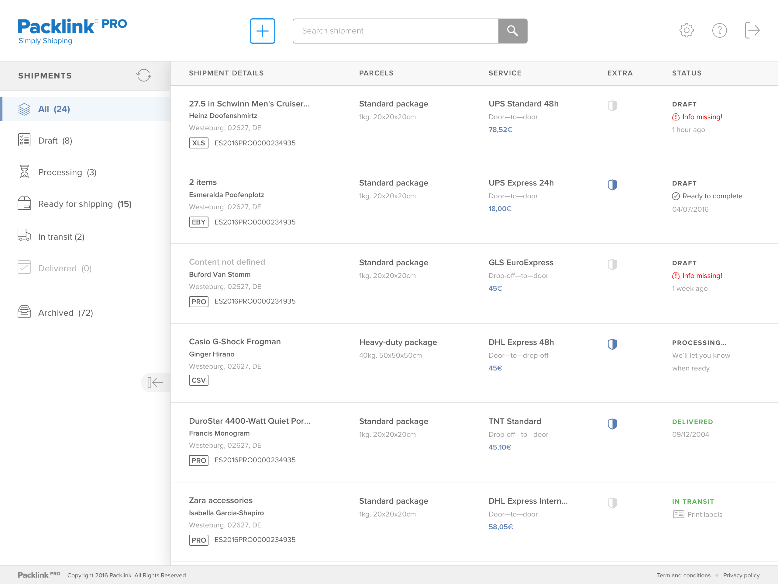Viewport: 778px width, 584px height.
Task: Open the Privacy policy link
Action: coord(741,575)
